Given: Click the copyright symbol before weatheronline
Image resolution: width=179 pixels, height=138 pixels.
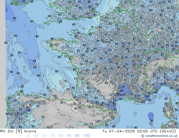Looking at the screenshot, I should point(143,136).
